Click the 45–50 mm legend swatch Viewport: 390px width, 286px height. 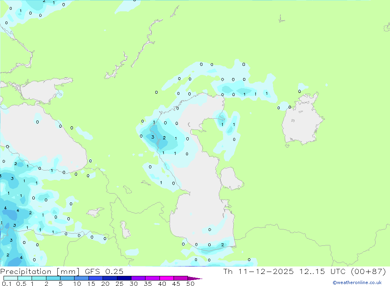181,278
